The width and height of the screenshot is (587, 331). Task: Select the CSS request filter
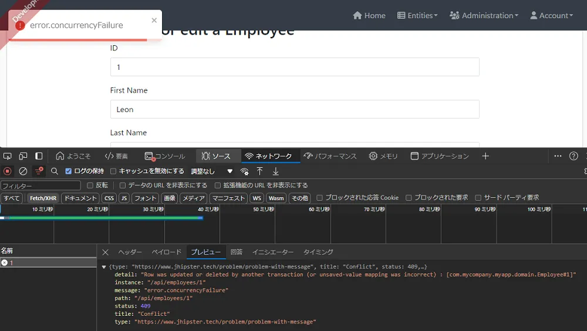tap(109, 198)
